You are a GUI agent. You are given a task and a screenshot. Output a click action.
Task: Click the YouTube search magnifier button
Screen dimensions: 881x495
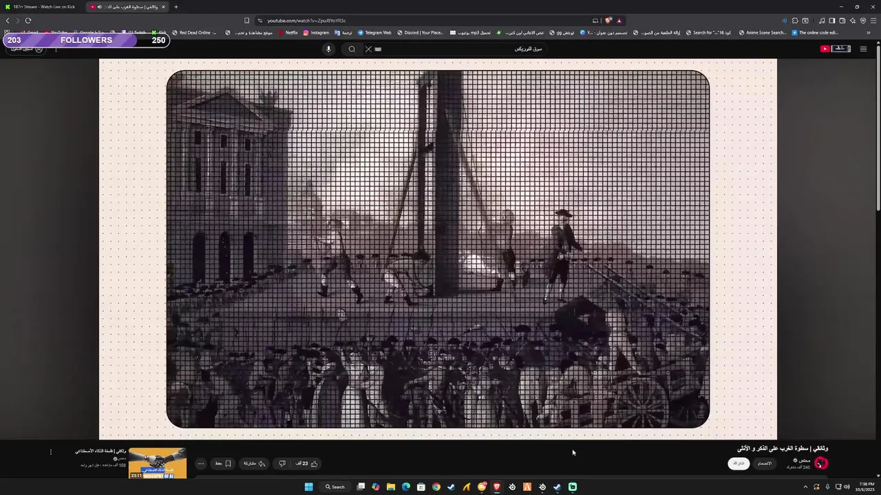[x=352, y=49]
